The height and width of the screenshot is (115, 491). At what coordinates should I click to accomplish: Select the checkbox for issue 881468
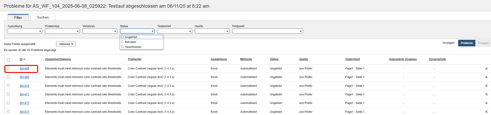coord(8,68)
